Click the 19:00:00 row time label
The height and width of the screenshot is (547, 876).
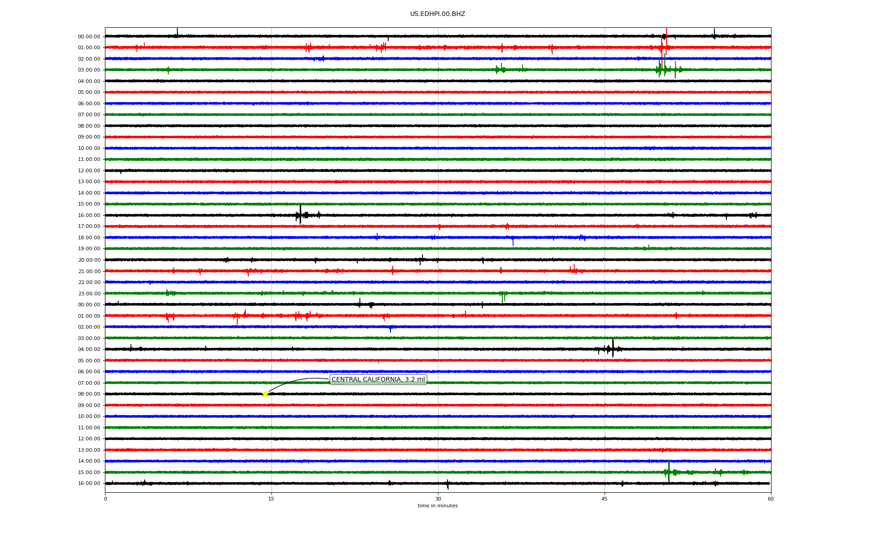click(89, 249)
